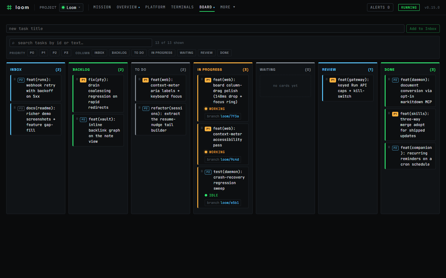The image size is (446, 278).
Task: Click drag handle on fix(pty) card
Action: click(x=77, y=79)
